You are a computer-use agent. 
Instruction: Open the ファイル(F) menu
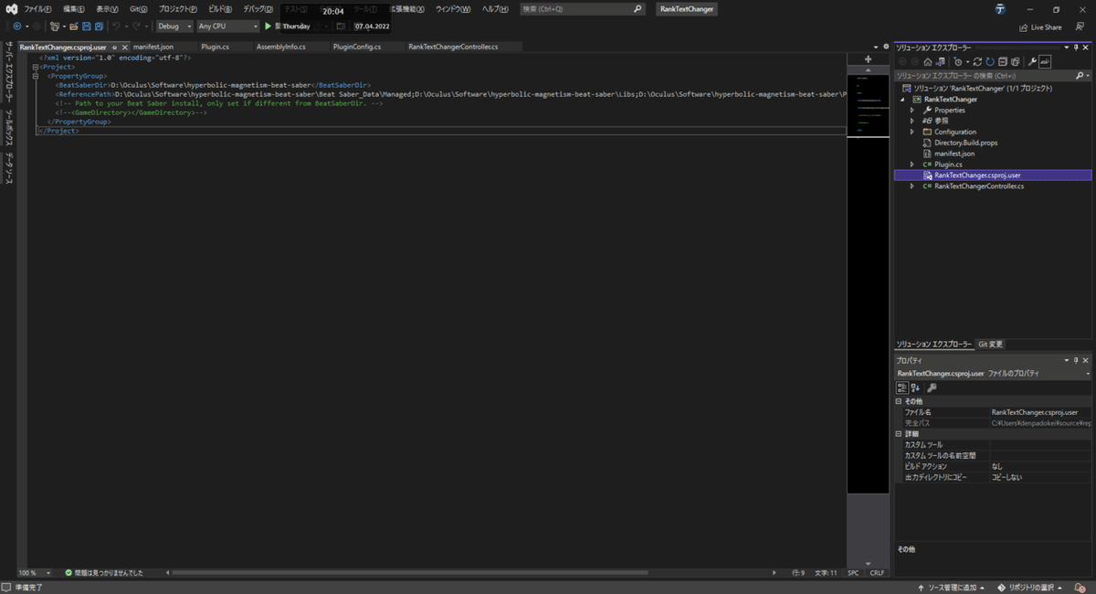[x=37, y=8]
